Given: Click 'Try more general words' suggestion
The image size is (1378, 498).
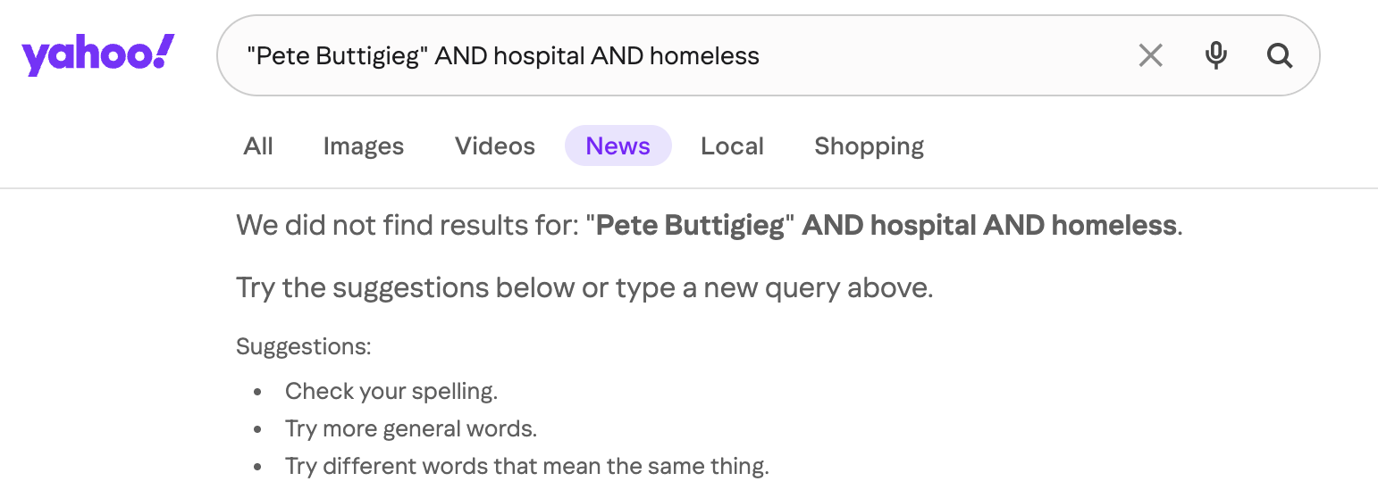Looking at the screenshot, I should [x=410, y=429].
